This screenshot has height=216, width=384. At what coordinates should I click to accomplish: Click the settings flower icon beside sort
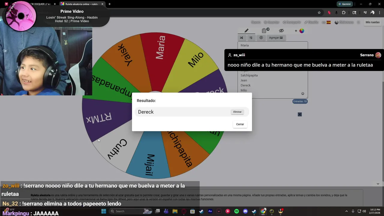[261, 38]
